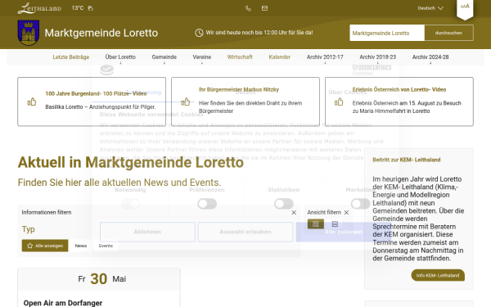Click the Leithaland logo
The image size is (491, 307).
39,8
